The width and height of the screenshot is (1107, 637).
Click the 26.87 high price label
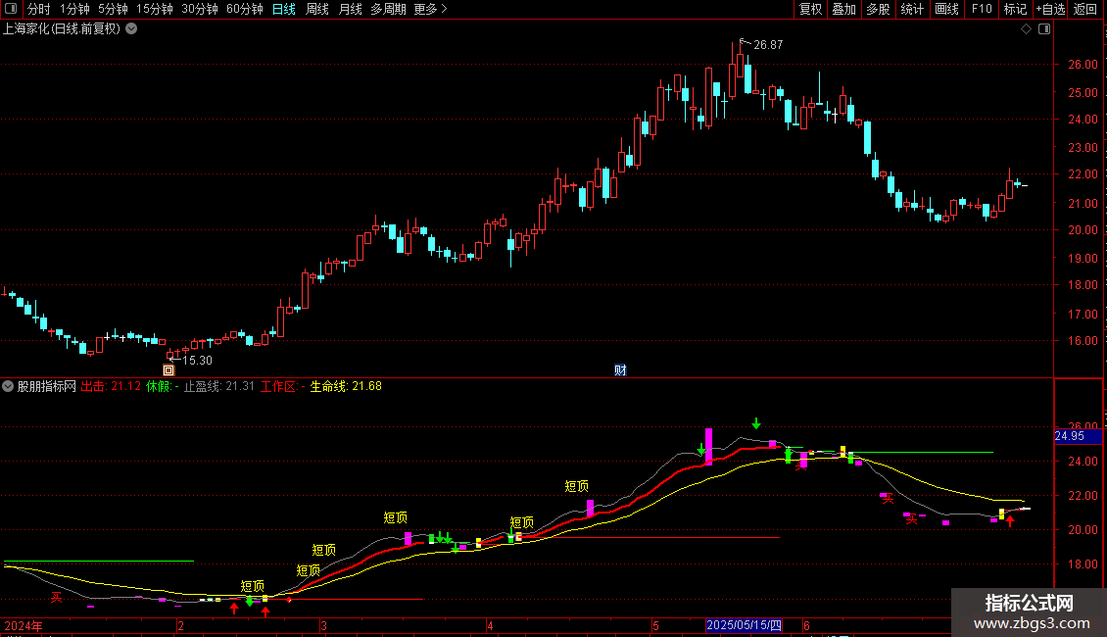(x=768, y=45)
